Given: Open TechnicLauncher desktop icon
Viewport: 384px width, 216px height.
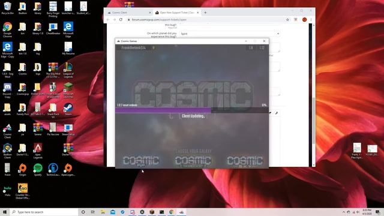Looking at the screenshot, I should [x=53, y=170].
